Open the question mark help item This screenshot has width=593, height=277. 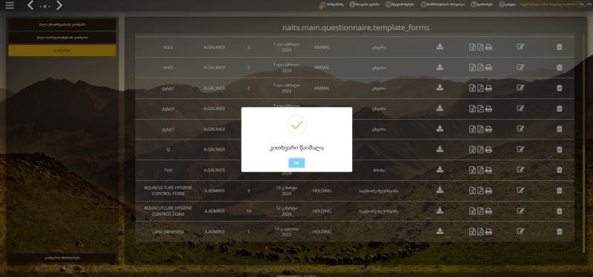[481, 4]
